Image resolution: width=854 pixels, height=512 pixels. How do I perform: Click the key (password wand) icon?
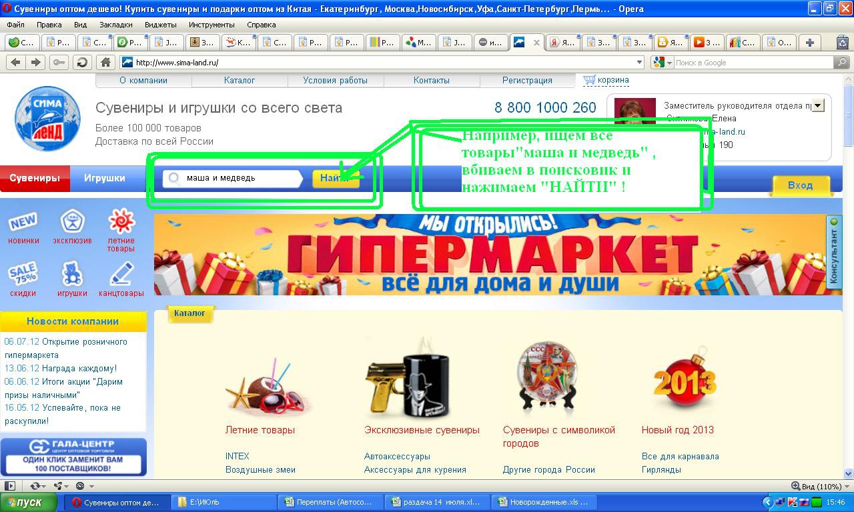coord(59,62)
